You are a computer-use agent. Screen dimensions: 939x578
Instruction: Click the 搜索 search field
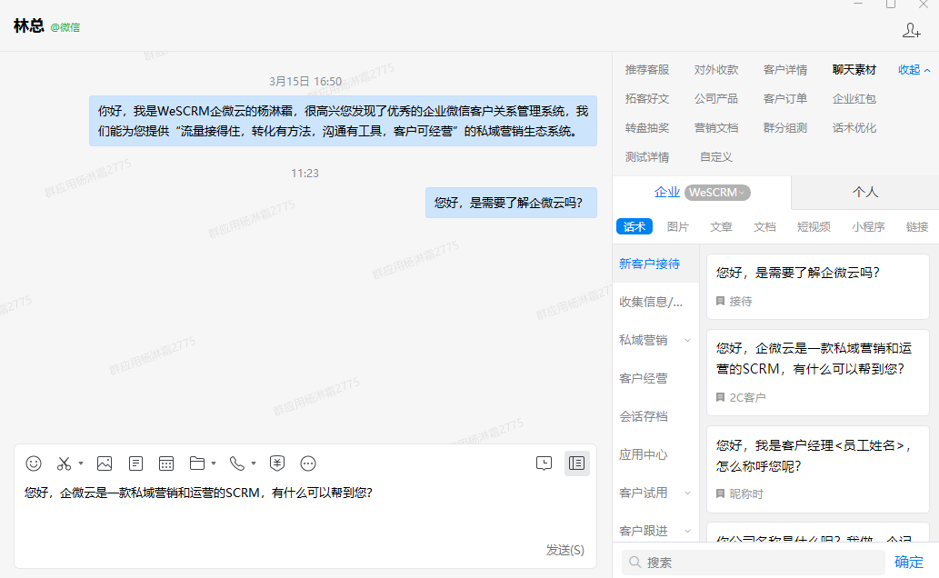point(754,563)
